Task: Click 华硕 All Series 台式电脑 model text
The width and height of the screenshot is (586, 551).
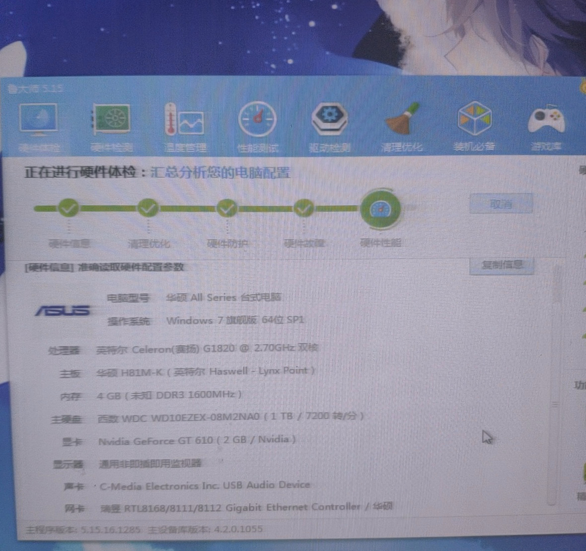Action: (223, 297)
